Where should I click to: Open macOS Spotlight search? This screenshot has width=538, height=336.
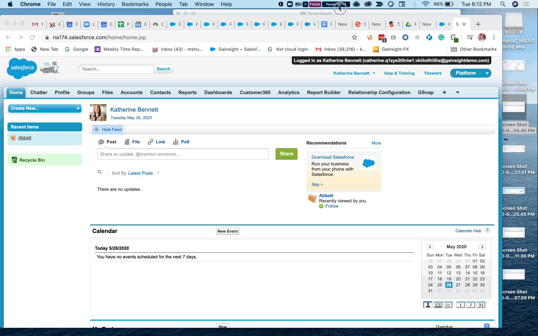(x=503, y=4)
